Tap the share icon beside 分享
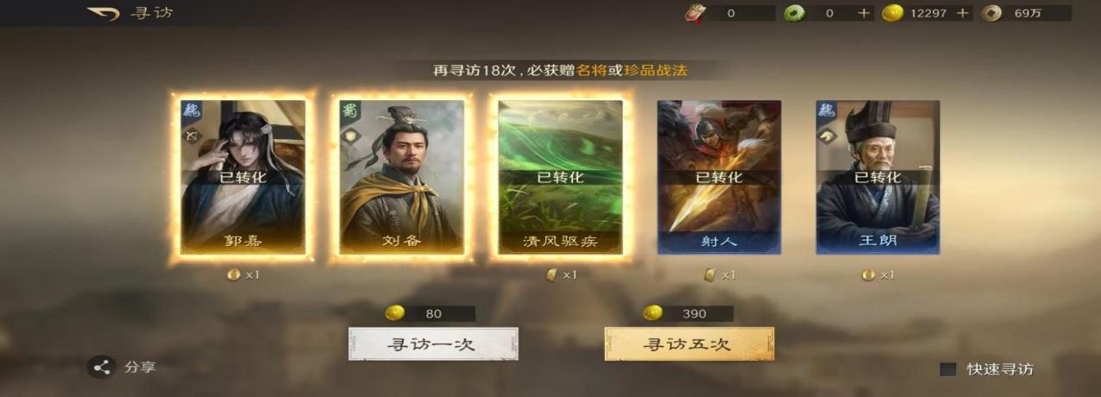This screenshot has width=1101, height=397. 102,367
